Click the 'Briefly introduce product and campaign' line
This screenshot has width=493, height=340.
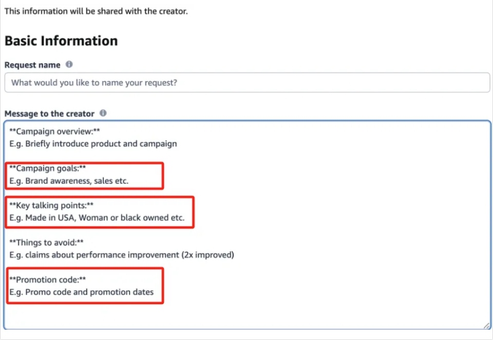[x=93, y=144]
